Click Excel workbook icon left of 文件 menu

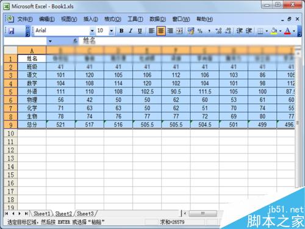(x=10, y=19)
